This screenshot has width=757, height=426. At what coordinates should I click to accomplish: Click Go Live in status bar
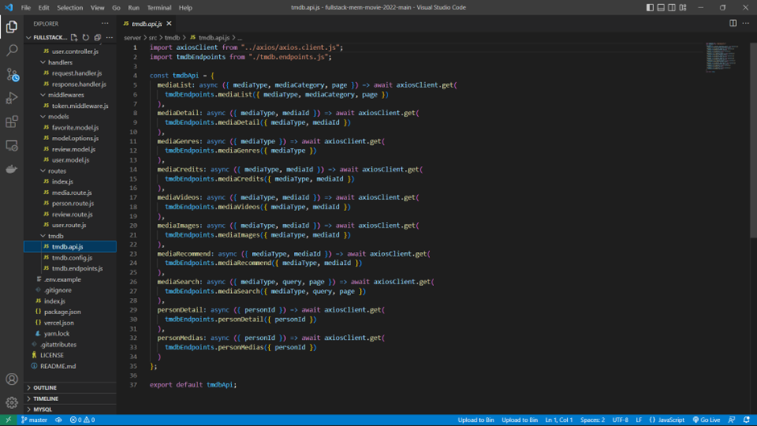[x=706, y=420]
